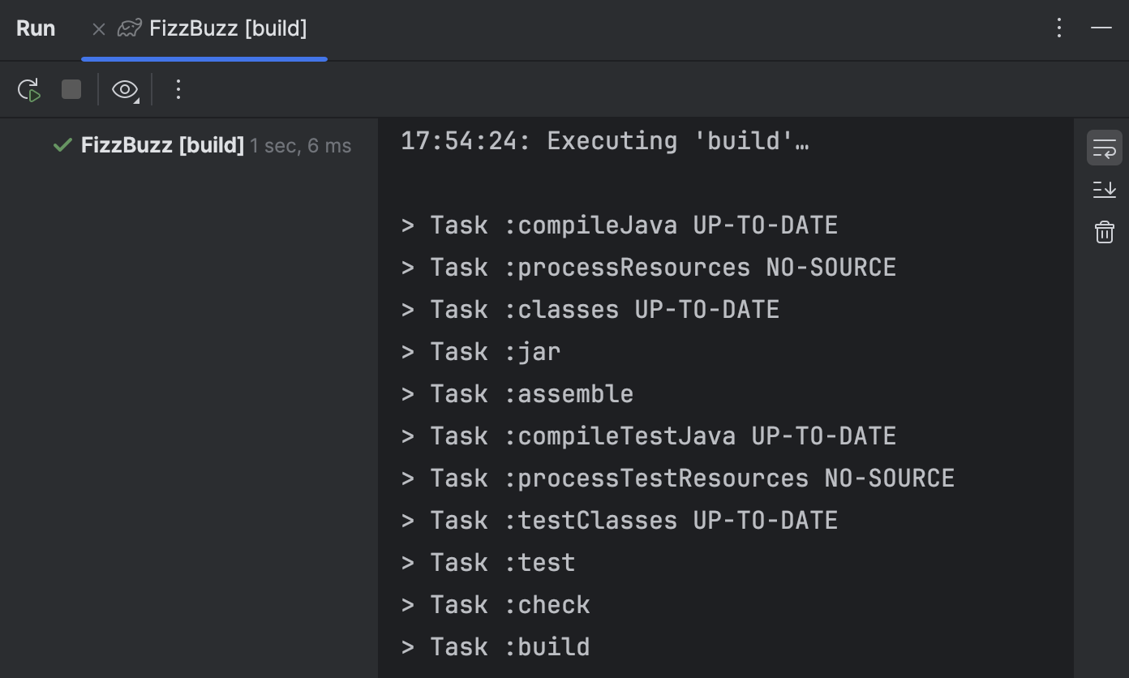Select FizzBuzz [build] in the run tree
Viewport: 1129px width, 678px height.
161,145
